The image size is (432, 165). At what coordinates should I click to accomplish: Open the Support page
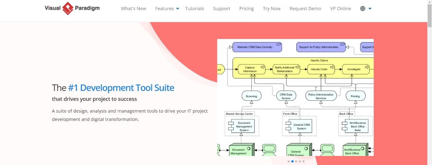click(x=222, y=9)
